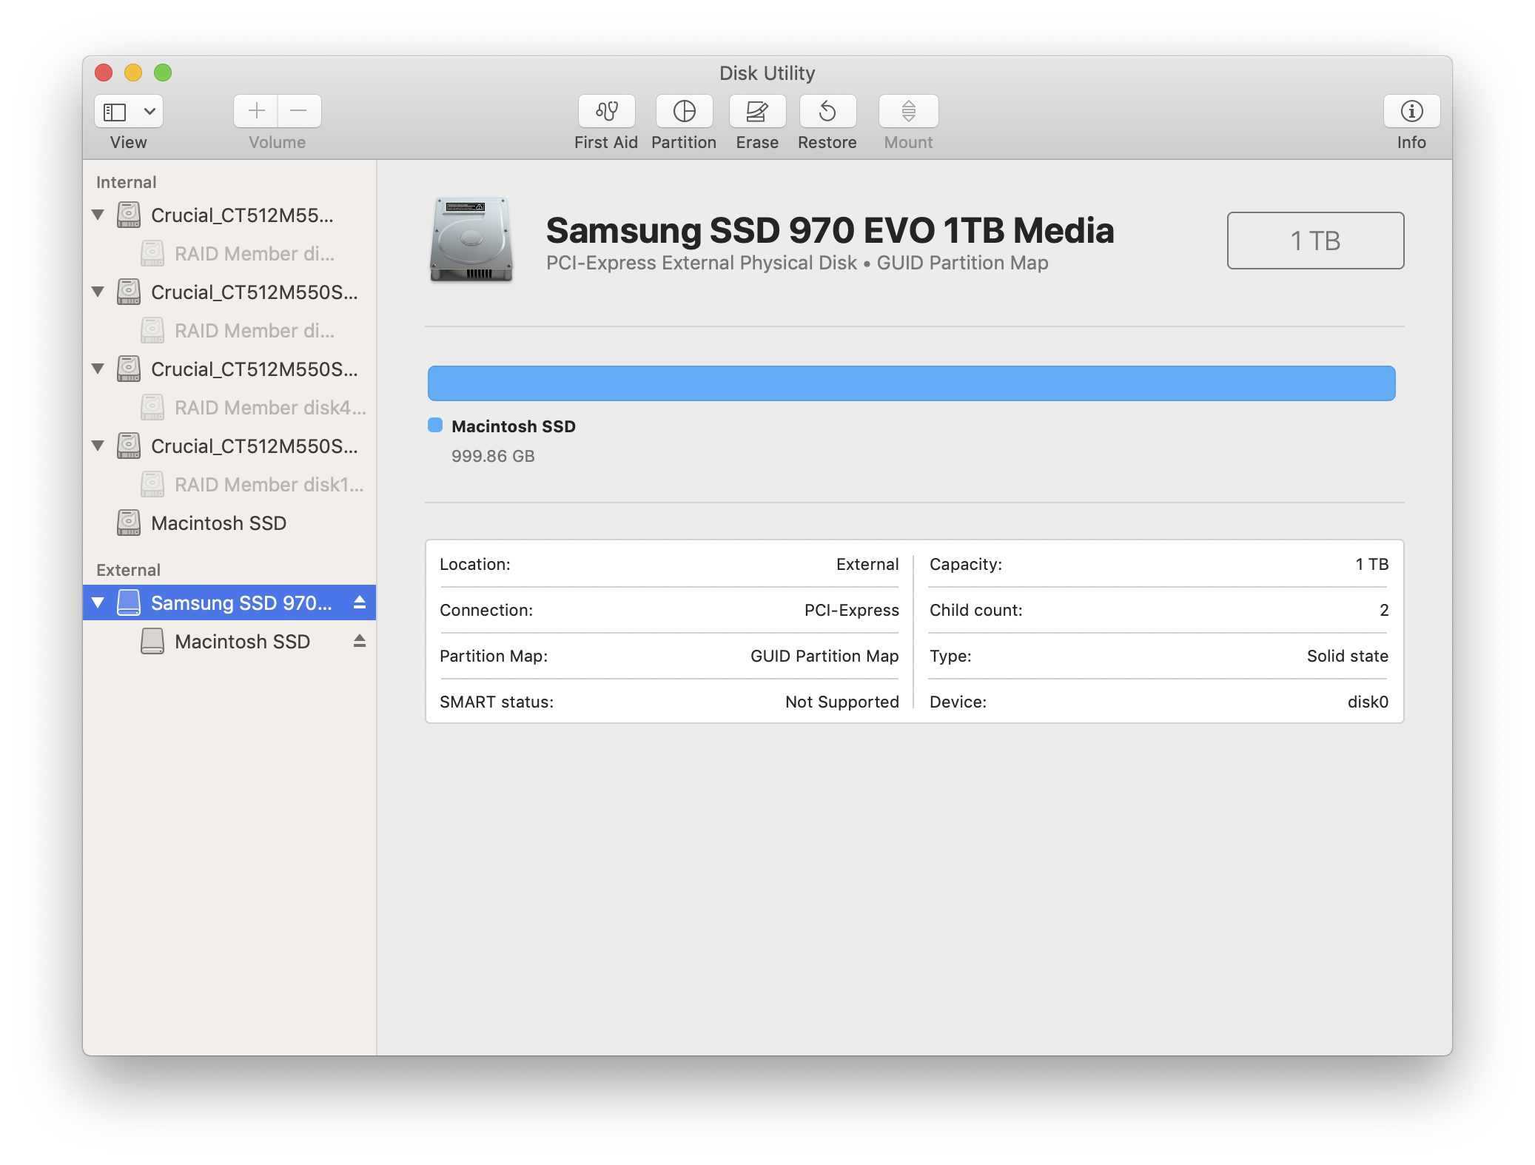Collapse the second Crucial_CT512M550S... entry
The height and width of the screenshot is (1165, 1535).
pyautogui.click(x=101, y=290)
